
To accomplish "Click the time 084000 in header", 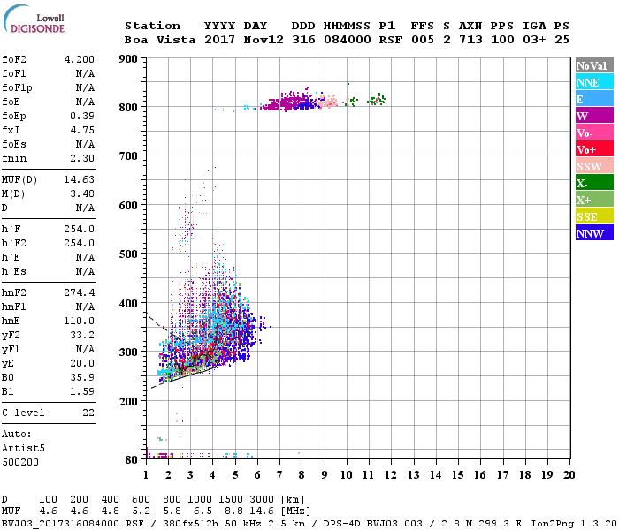I will coord(348,40).
